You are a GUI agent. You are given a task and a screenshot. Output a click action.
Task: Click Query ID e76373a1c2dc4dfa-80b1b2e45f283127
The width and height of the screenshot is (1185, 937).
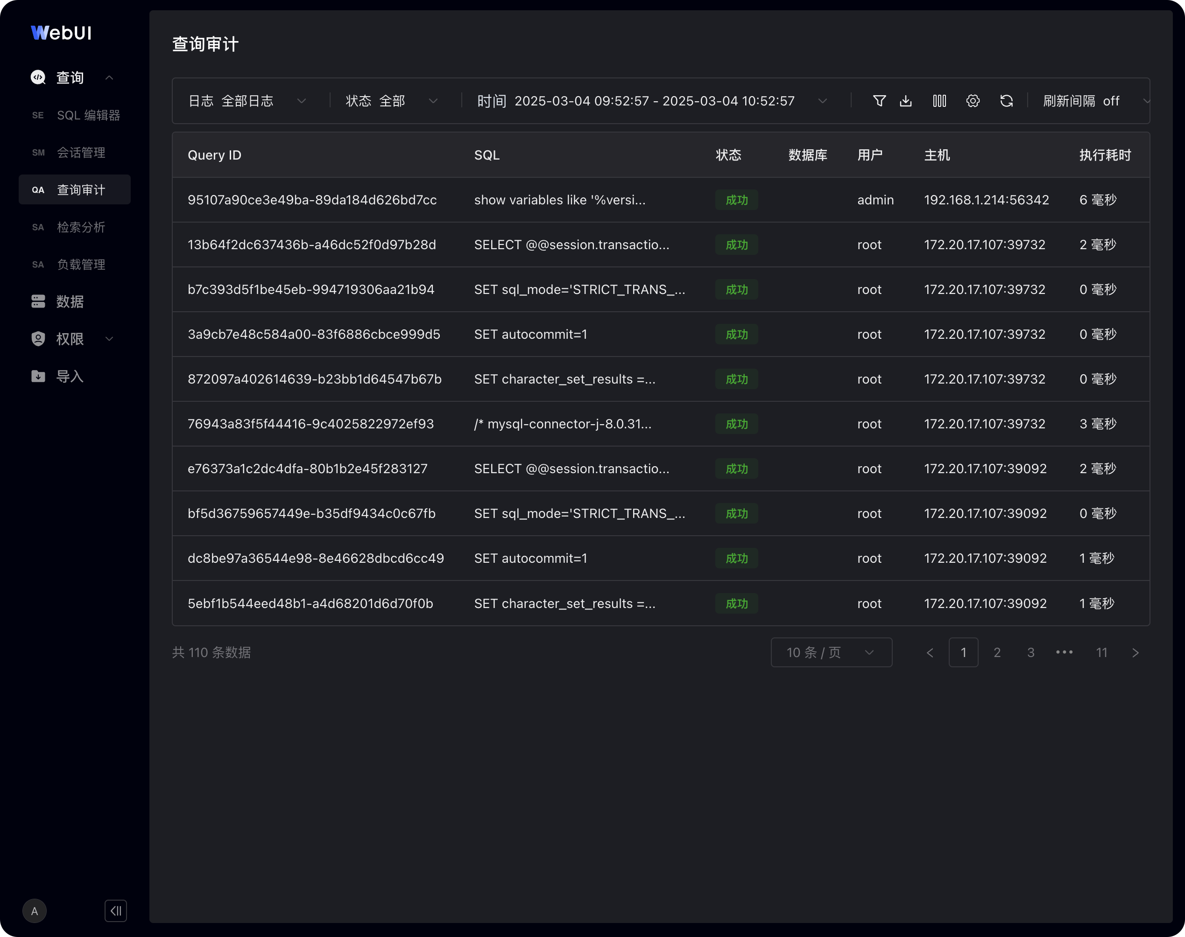tap(307, 469)
